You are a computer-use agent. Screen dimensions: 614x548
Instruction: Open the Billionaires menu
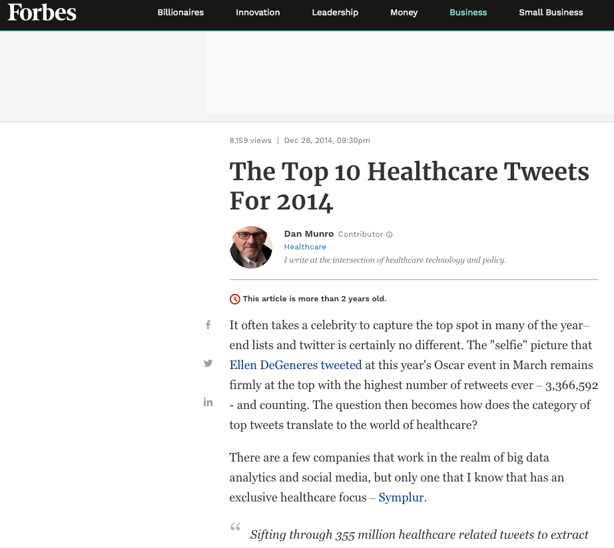(x=180, y=12)
